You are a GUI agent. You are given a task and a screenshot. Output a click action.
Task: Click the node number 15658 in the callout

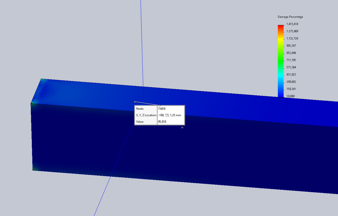coord(162,109)
